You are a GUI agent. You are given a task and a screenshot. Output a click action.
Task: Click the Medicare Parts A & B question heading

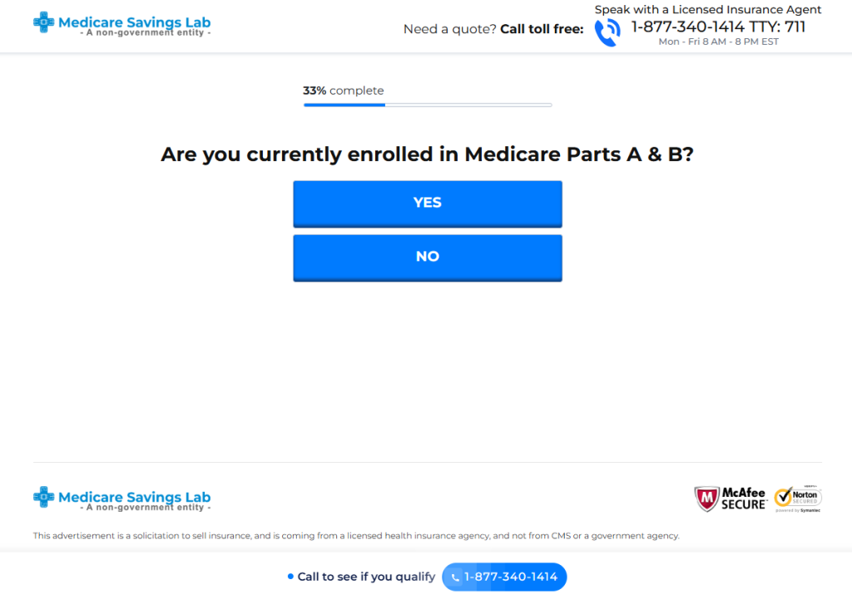pyautogui.click(x=427, y=155)
